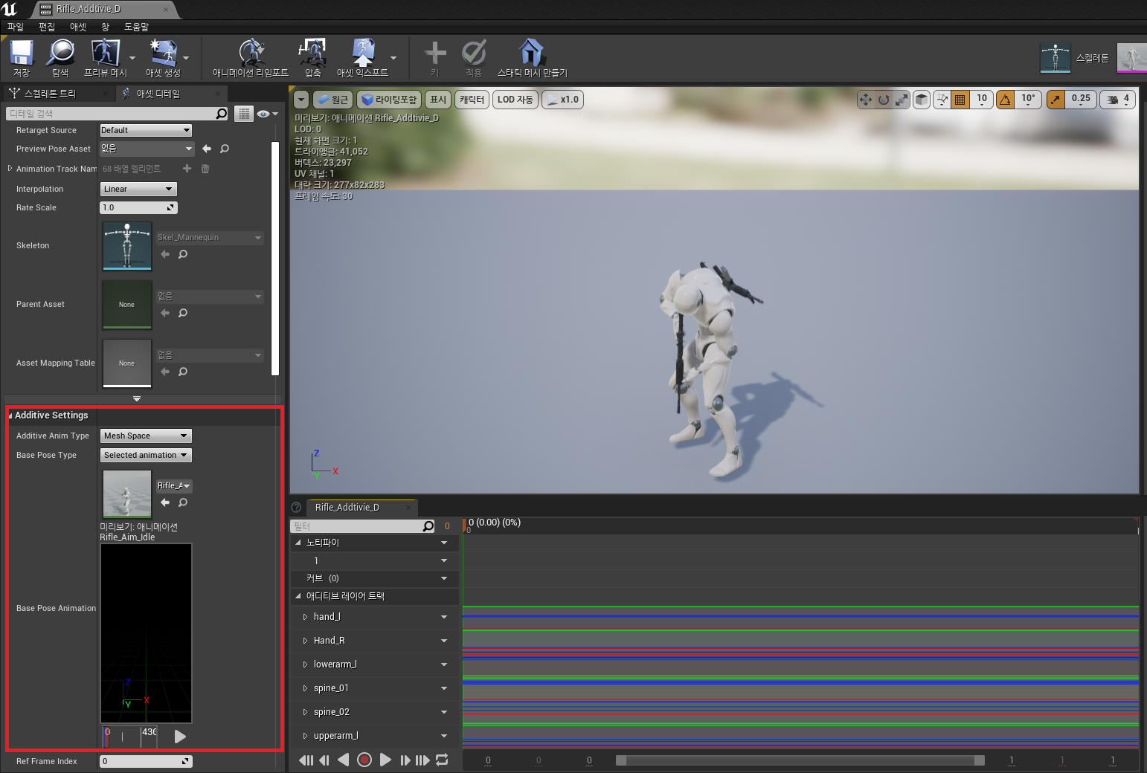Screen dimensions: 1147x773
Task: Open the Preview Pose Asset dropdown
Action: [147, 149]
